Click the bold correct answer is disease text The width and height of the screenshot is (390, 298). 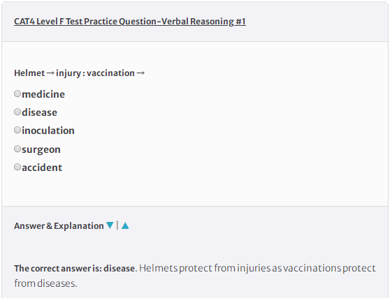75,269
